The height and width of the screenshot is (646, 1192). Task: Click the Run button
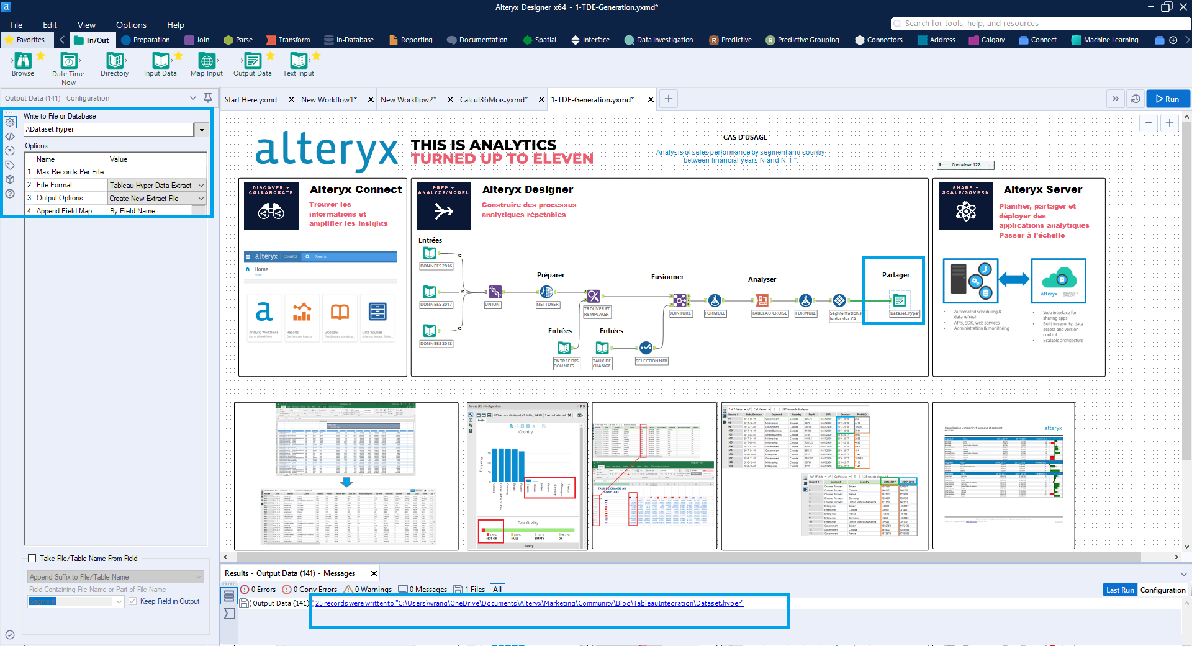pyautogui.click(x=1167, y=98)
